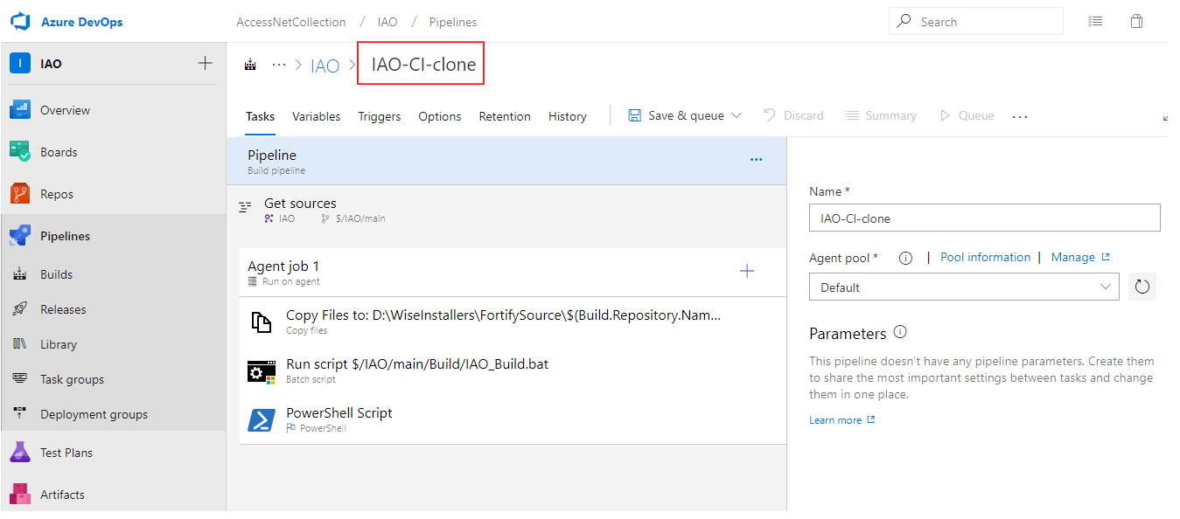Switch to the Variables tab
Image resolution: width=1180 pixels, height=519 pixels.
(x=316, y=116)
